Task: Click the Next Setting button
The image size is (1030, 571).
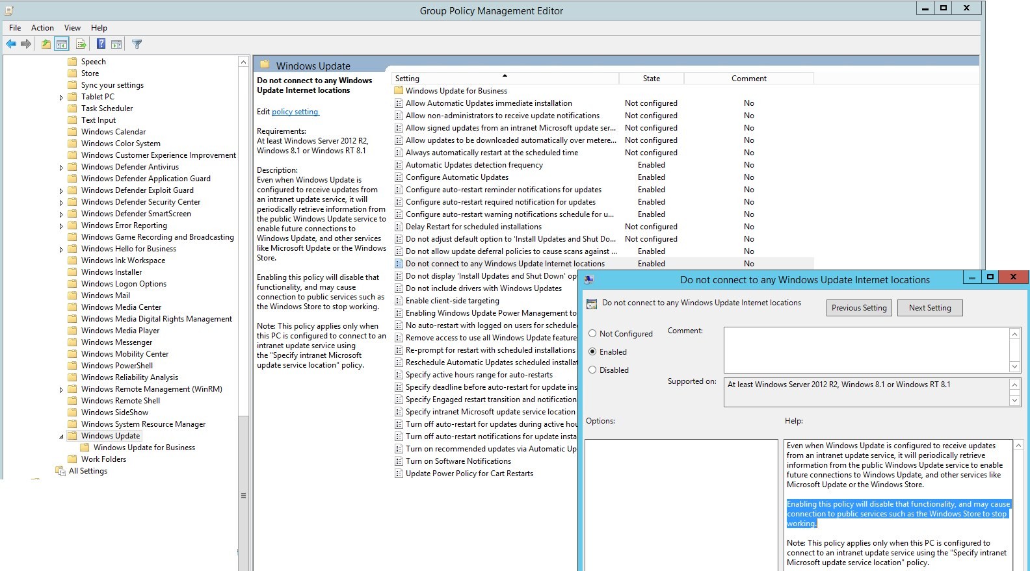Action: tap(929, 308)
